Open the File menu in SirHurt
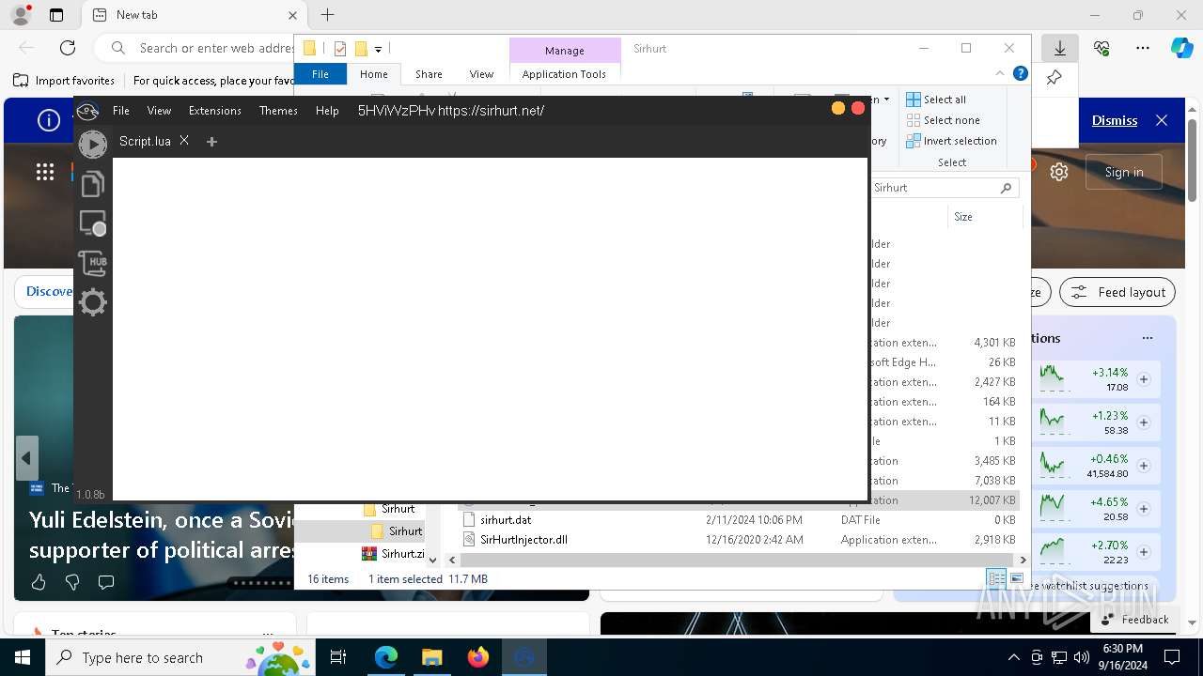 click(x=121, y=111)
